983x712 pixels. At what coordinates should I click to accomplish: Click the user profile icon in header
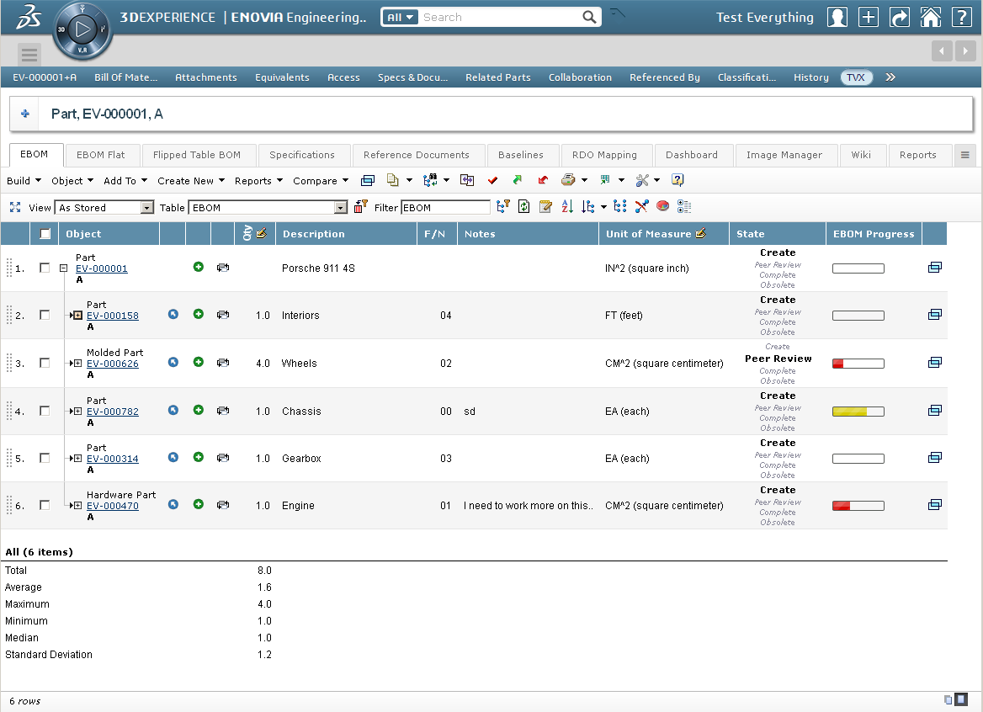[837, 18]
